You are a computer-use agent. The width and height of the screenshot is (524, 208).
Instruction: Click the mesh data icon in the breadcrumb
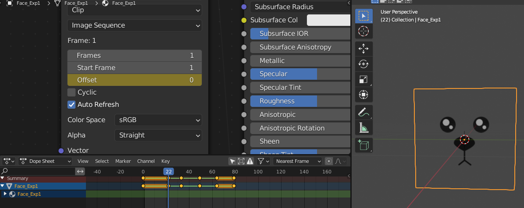point(57,4)
